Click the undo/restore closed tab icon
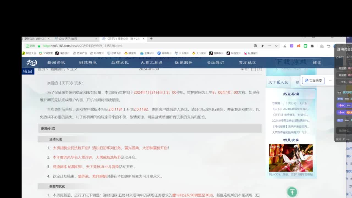This screenshot has height=198, width=352. (329, 46)
